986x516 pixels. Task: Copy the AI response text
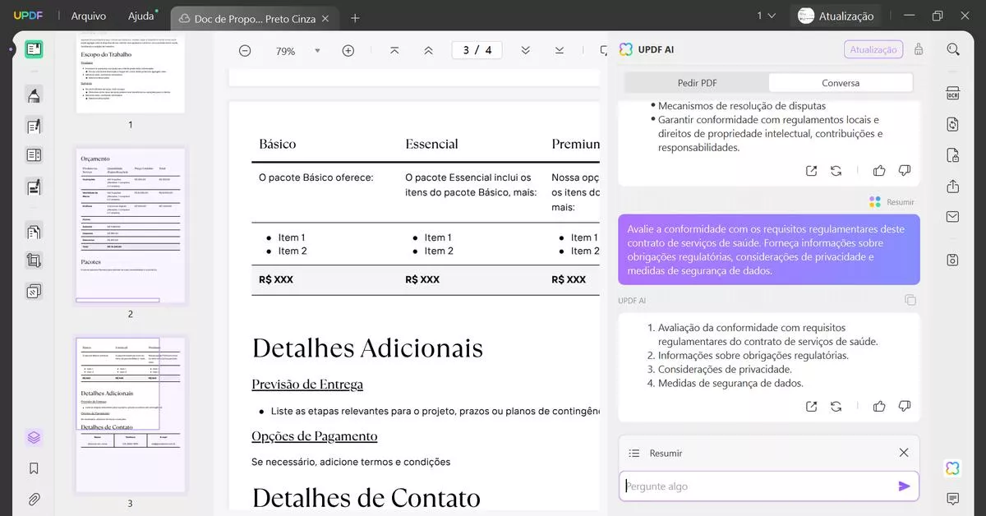click(910, 301)
